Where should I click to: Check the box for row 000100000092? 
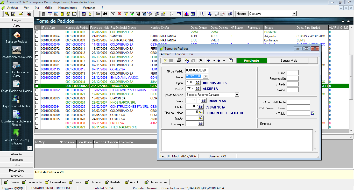(x=37, y=90)
